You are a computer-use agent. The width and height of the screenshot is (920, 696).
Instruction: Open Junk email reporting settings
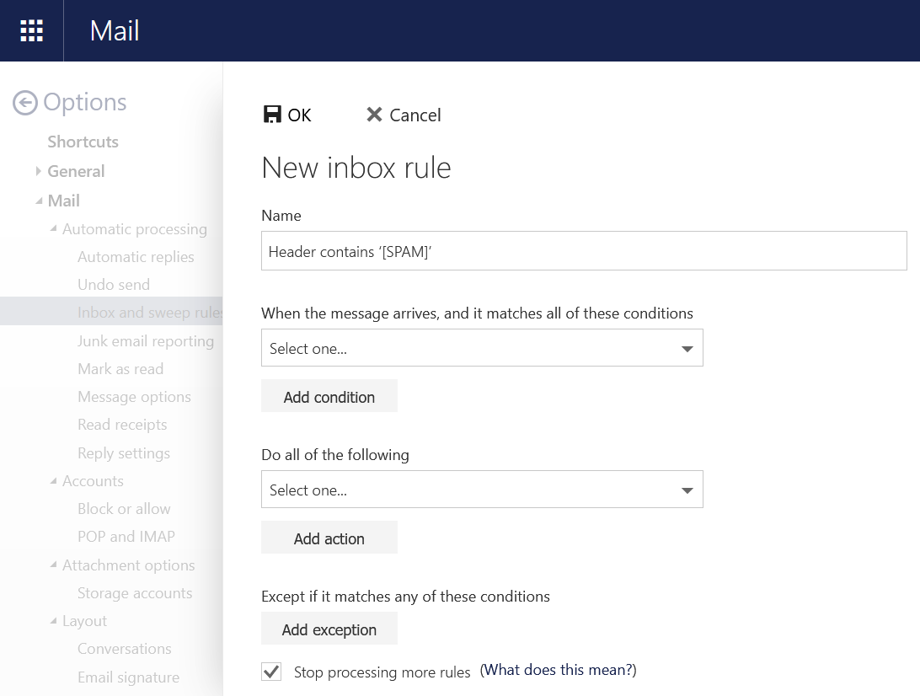(x=146, y=341)
